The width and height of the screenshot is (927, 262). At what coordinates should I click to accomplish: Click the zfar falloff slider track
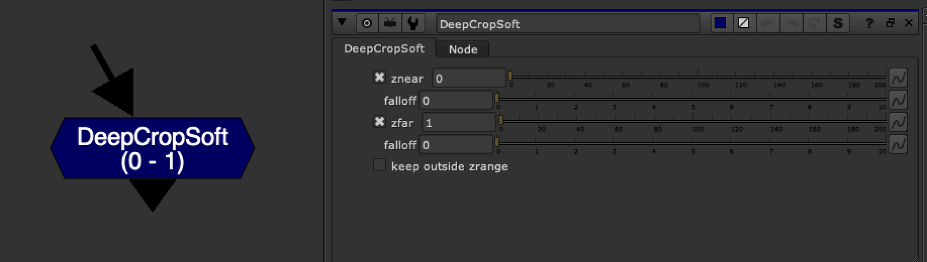[x=691, y=143]
